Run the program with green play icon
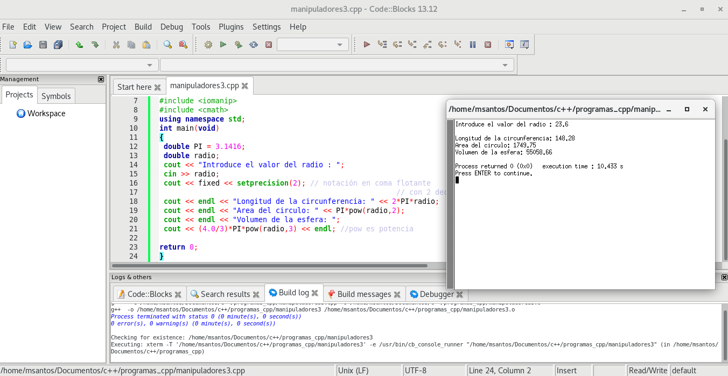 (x=223, y=45)
